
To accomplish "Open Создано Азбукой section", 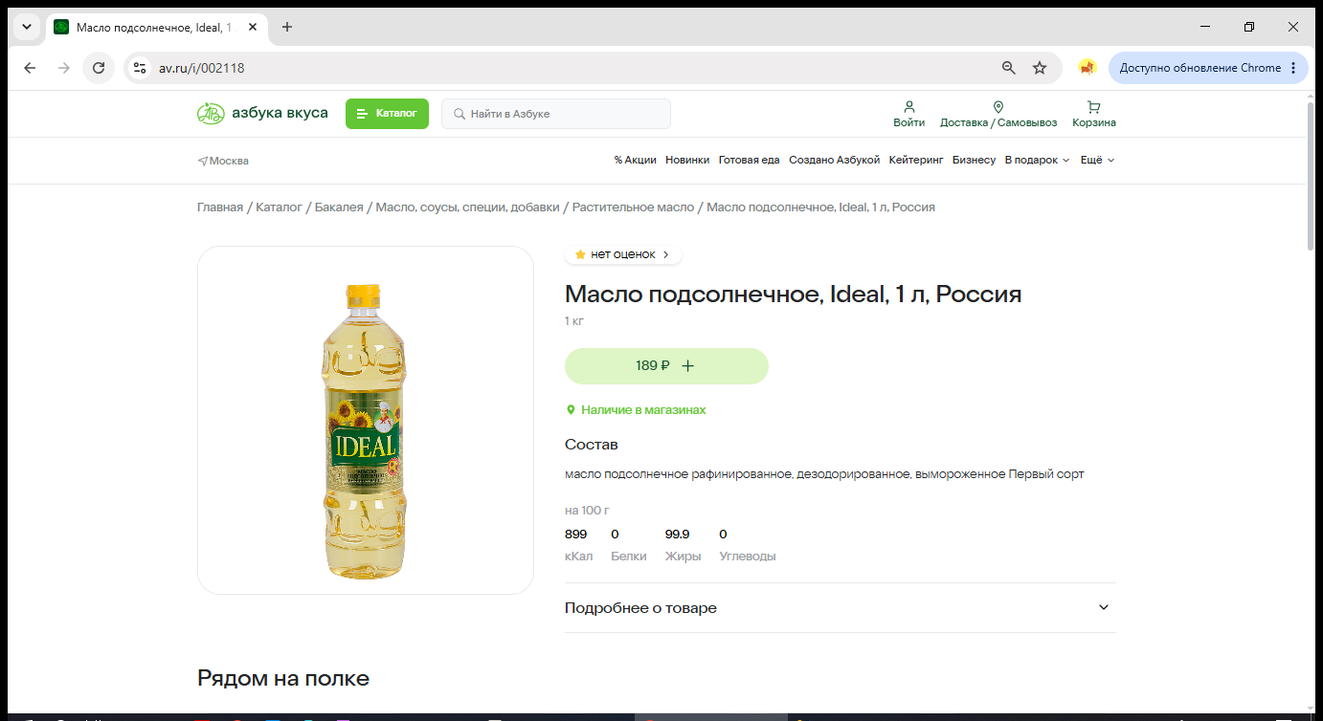I will pos(834,161).
